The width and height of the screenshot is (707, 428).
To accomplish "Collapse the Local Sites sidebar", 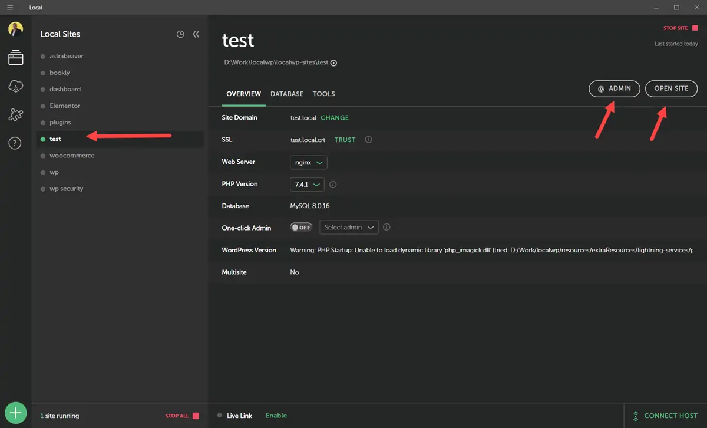I will (196, 34).
